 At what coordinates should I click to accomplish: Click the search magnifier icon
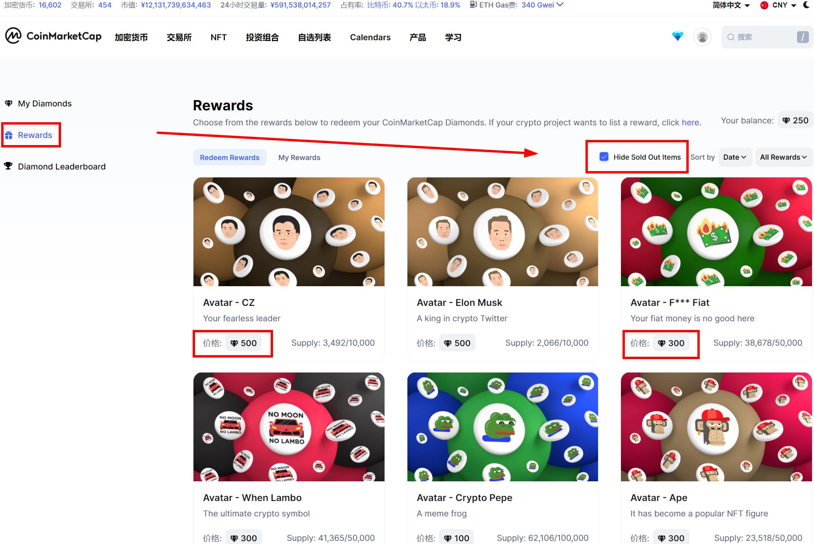click(730, 37)
